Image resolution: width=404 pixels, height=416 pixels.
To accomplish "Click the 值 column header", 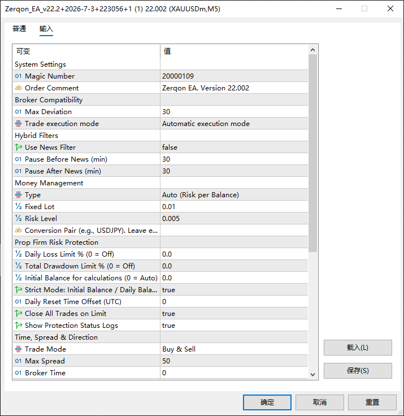I will pos(234,51).
